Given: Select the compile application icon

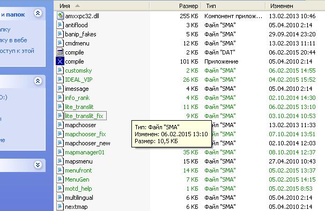Looking at the screenshot, I should pyautogui.click(x=60, y=61).
